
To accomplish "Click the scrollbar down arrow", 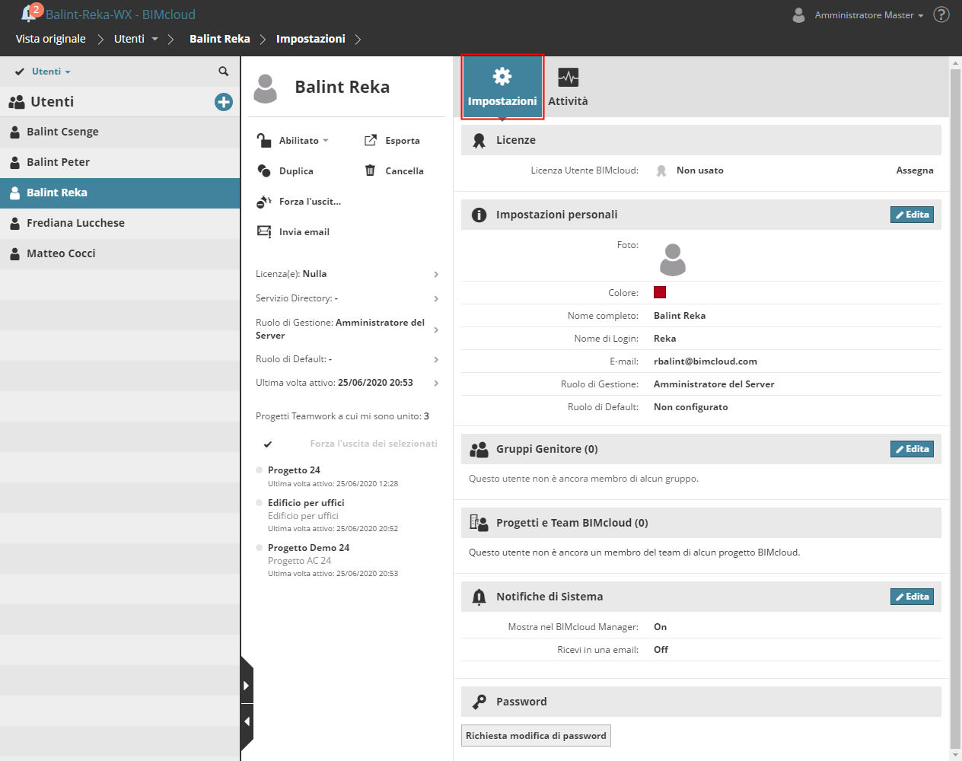I will (955, 755).
